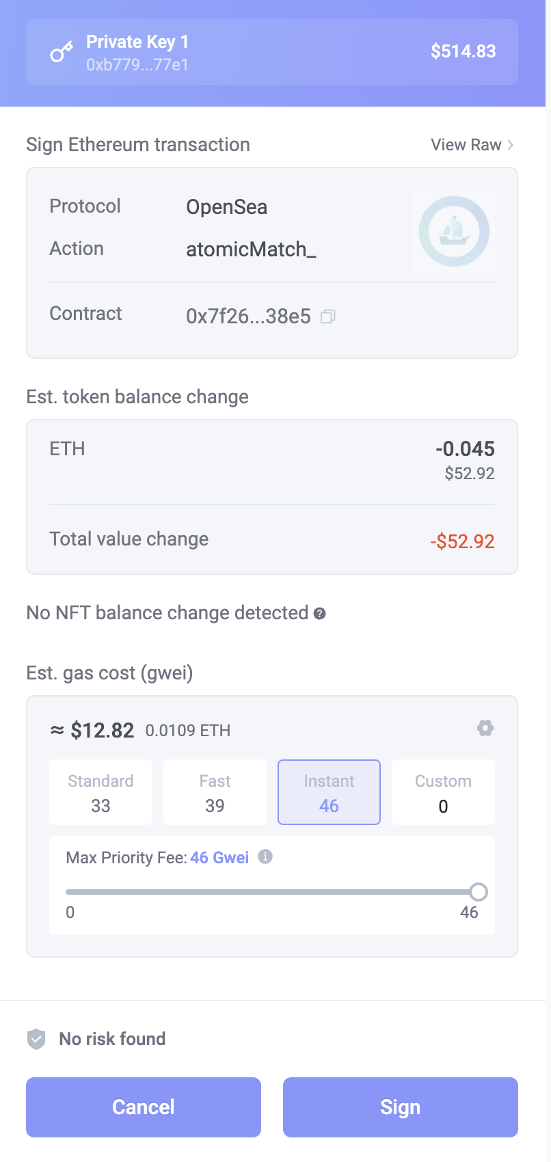Click Max Priority Fee info icon
This screenshot has width=551, height=1162.
point(265,856)
